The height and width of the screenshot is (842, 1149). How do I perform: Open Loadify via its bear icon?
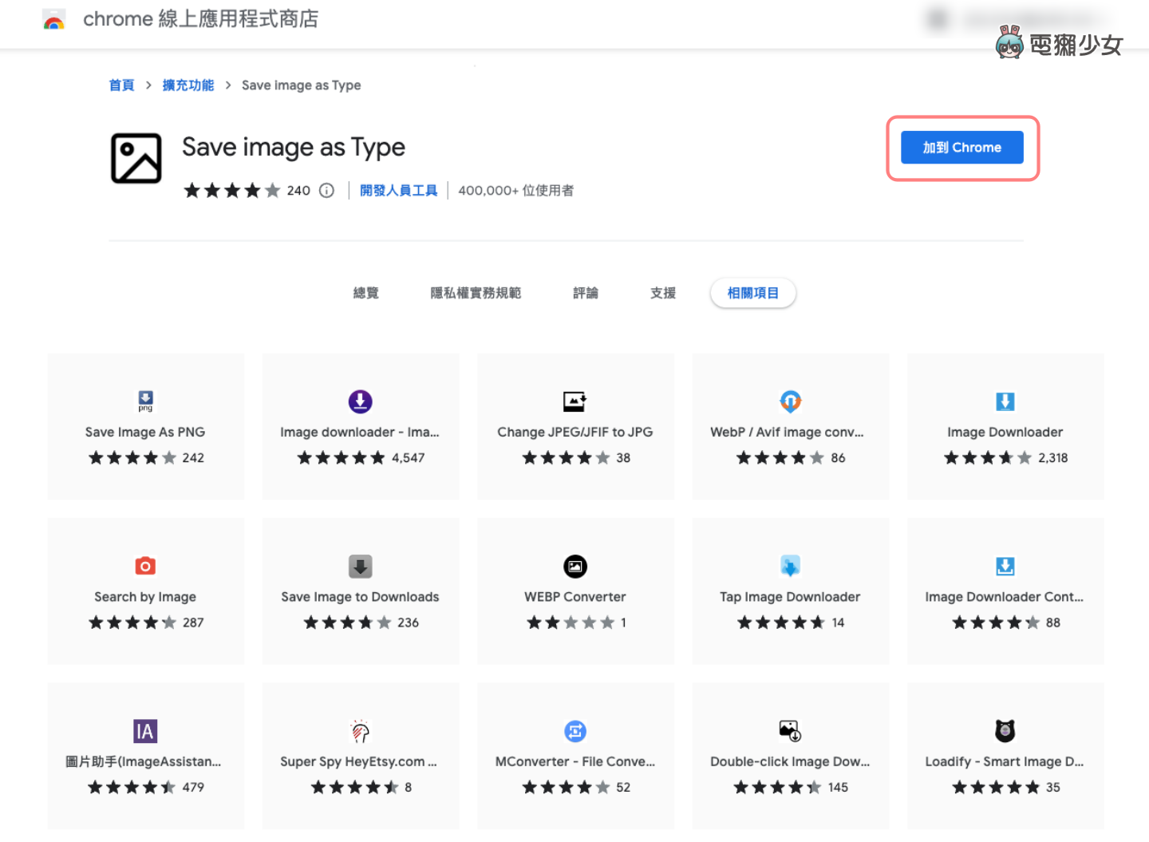coord(1005,731)
